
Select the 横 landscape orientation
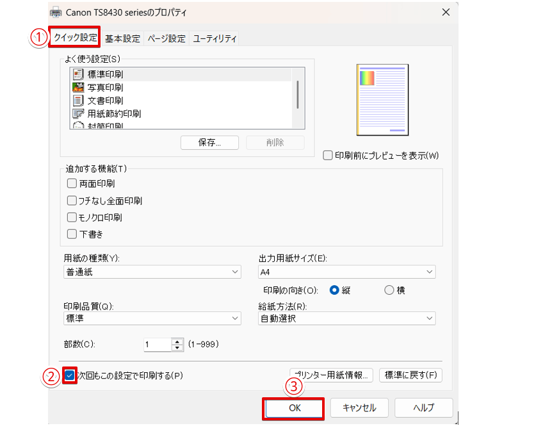(388, 290)
